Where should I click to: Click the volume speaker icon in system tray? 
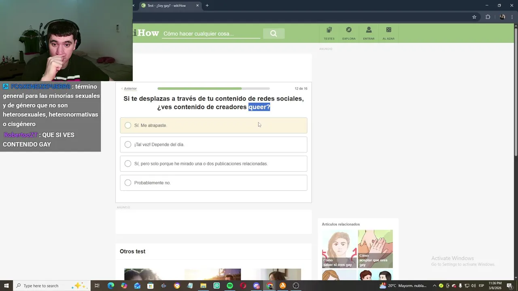473,286
